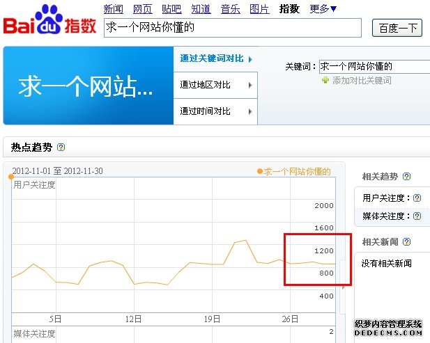The image size is (430, 343).
Task: Expand the 更多 dropdown menu
Action: pyautogui.click(x=323, y=9)
